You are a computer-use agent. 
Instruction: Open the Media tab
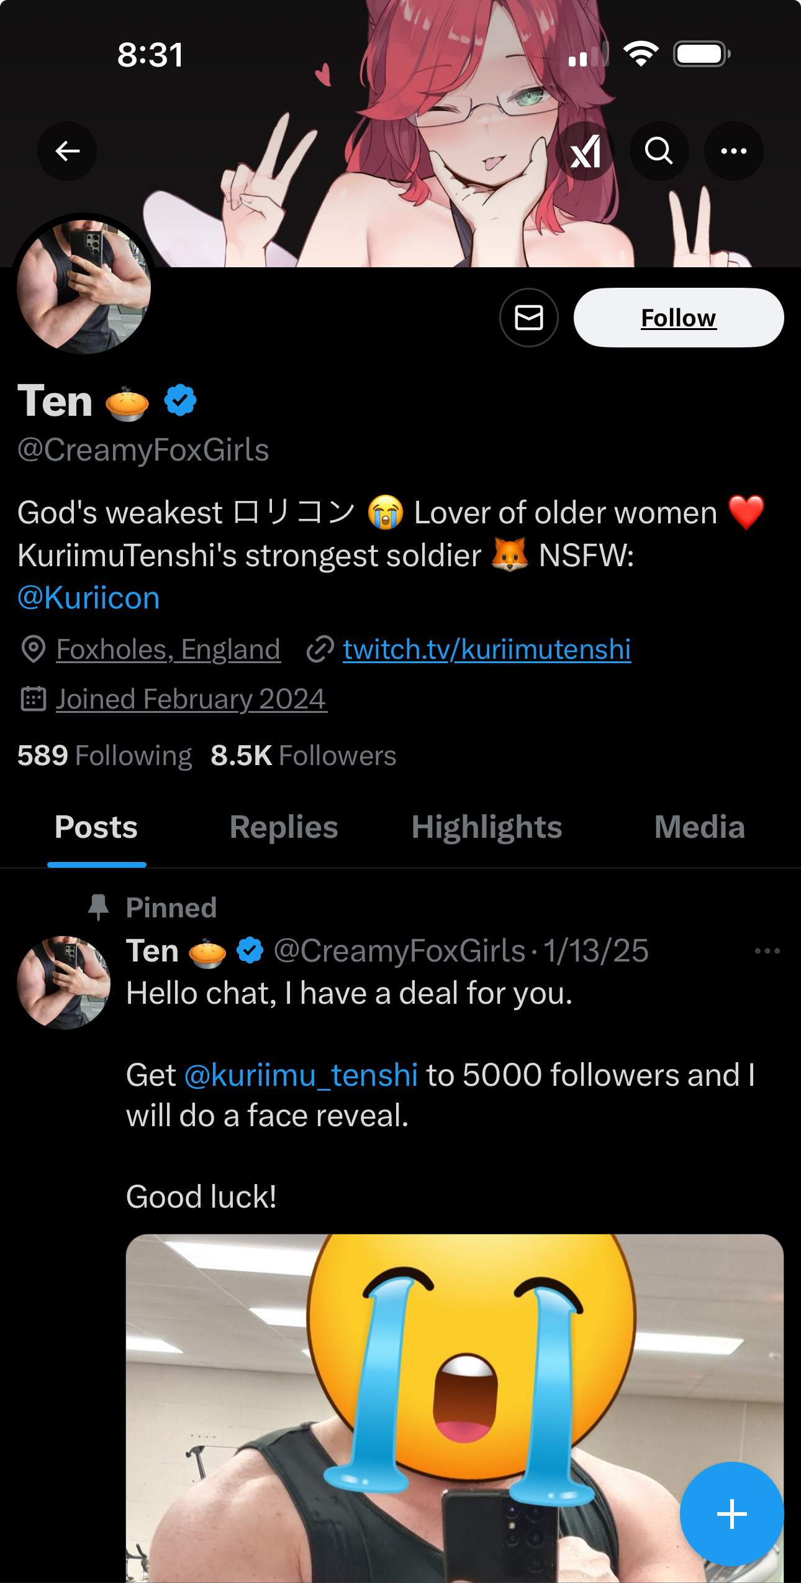(699, 827)
